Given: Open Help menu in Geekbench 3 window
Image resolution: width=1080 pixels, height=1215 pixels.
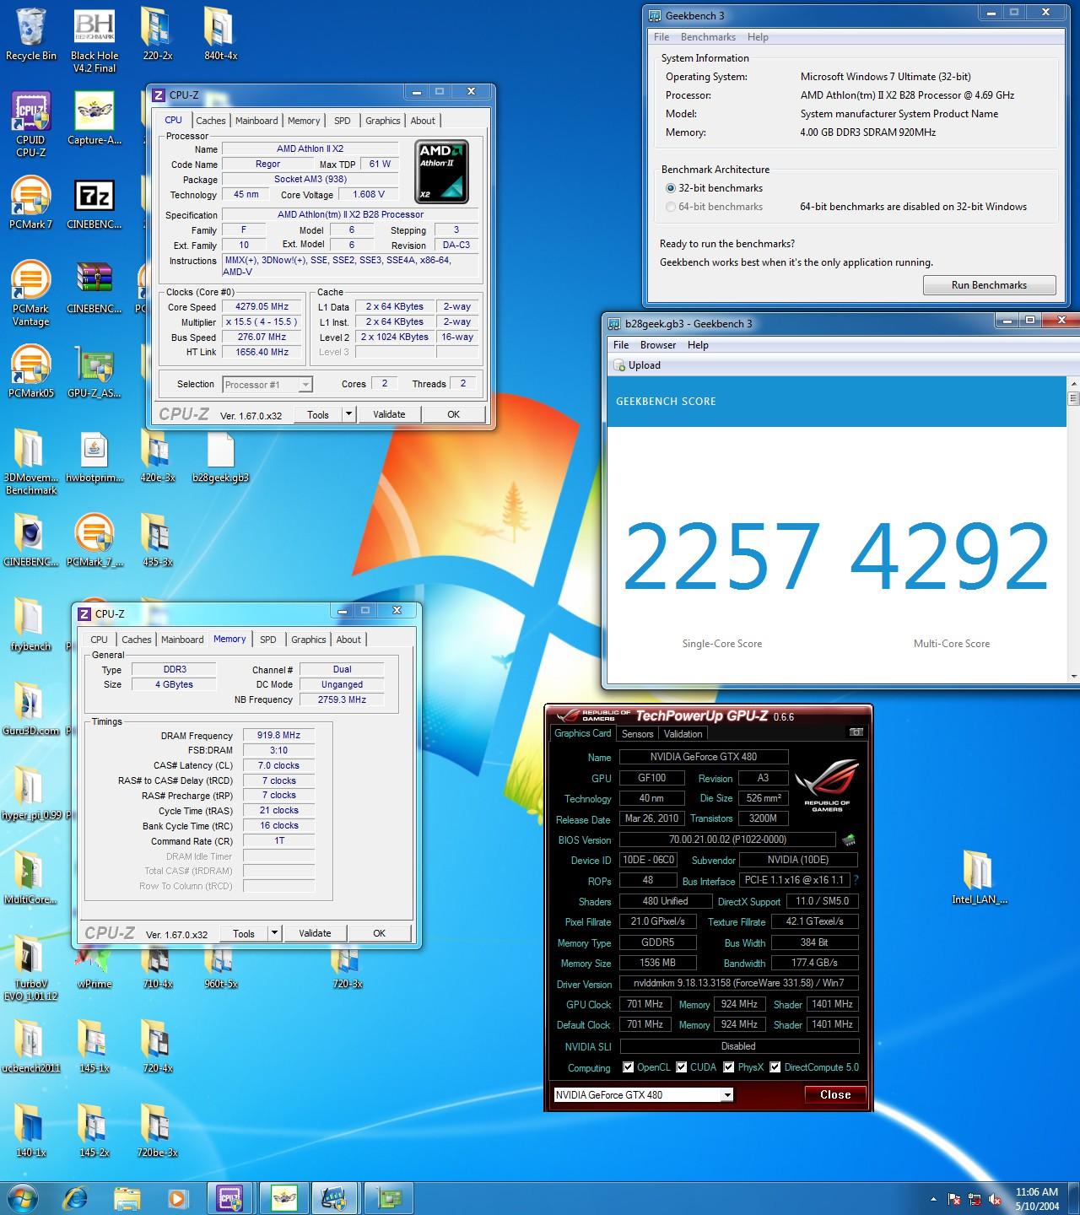Looking at the screenshot, I should point(758,37).
